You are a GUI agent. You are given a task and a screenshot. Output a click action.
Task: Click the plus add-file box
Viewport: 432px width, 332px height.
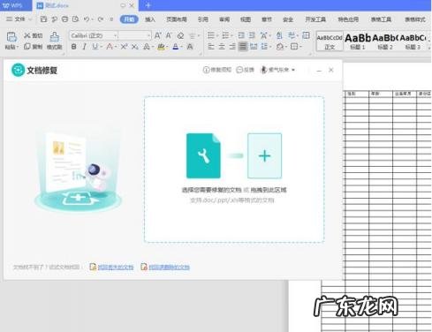(x=264, y=155)
